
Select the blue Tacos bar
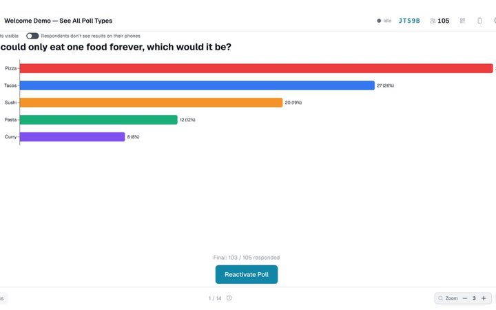(197, 85)
